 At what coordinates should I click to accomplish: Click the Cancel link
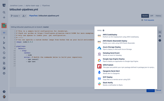pyautogui.click(x=158, y=90)
